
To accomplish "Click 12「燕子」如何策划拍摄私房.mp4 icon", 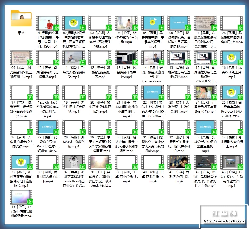I will click(100, 58).
